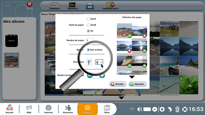205x115 pixels.
Task: Select portrait orientation icon
Action: (x=90, y=62)
